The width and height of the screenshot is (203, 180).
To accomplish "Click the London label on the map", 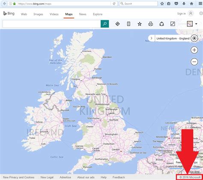I will [116, 149].
